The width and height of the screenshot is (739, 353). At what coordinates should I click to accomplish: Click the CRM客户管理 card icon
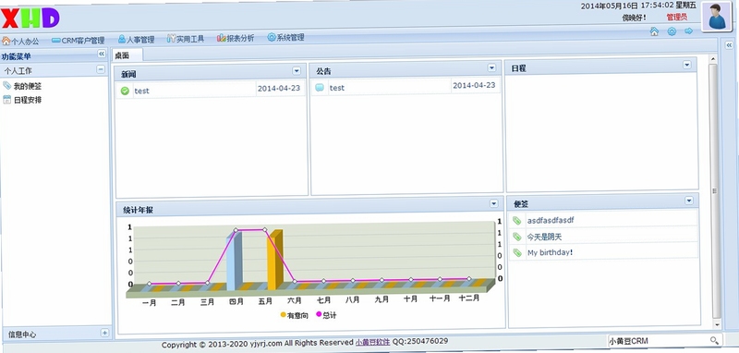56,41
